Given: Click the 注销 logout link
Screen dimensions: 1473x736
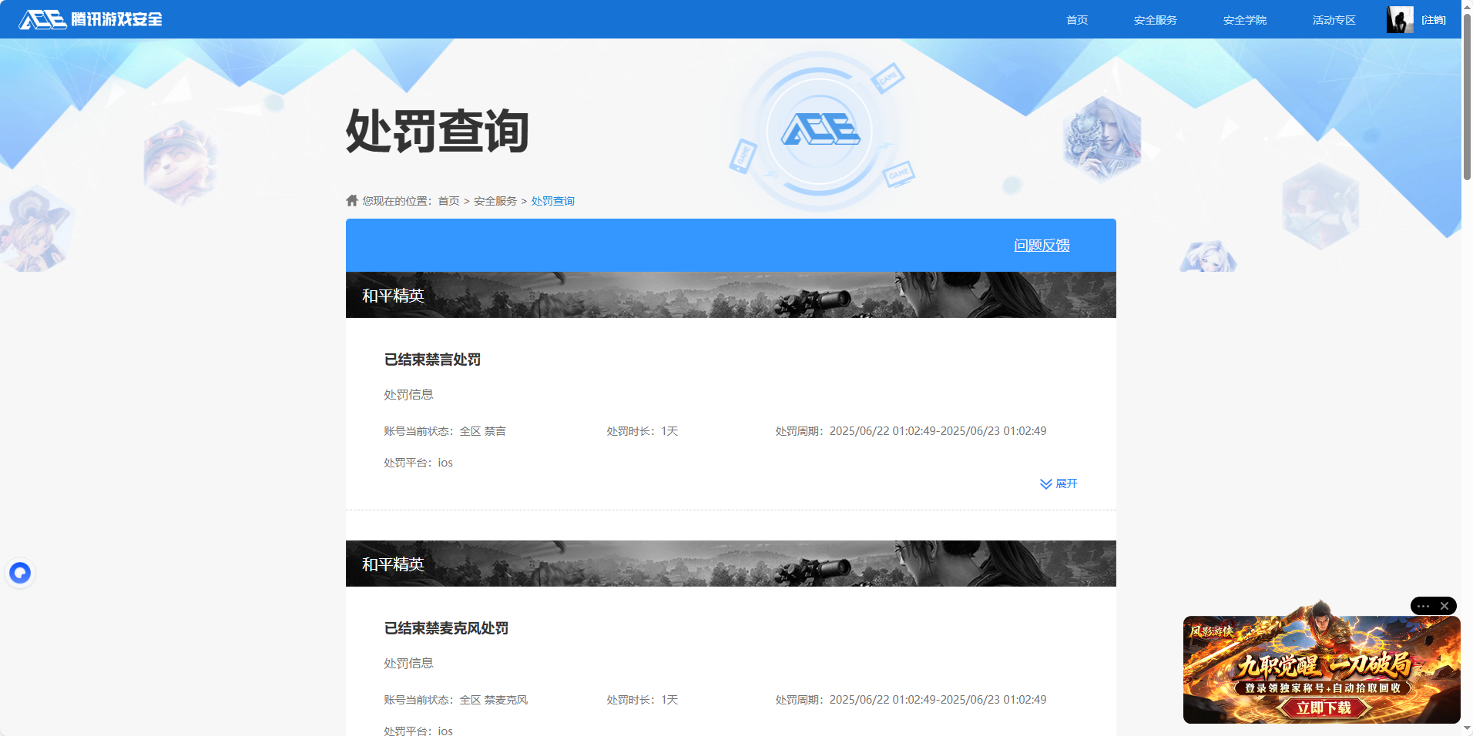Looking at the screenshot, I should click(x=1434, y=20).
